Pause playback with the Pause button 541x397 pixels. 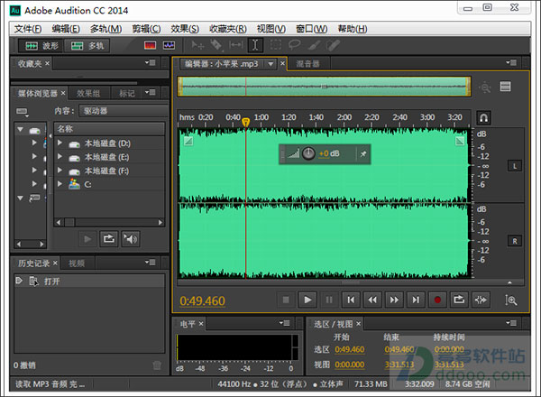coord(329,300)
